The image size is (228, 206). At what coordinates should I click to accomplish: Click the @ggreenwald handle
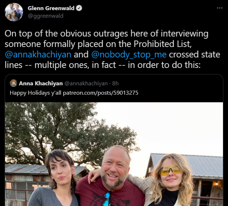tap(45, 16)
